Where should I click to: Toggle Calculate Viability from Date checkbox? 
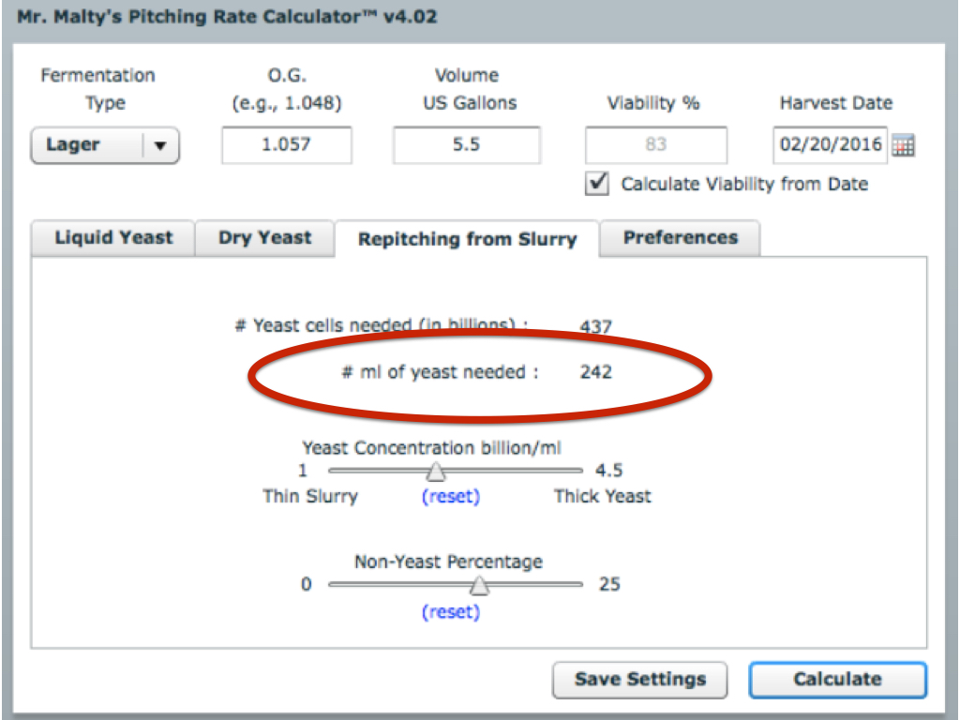pyautogui.click(x=597, y=184)
